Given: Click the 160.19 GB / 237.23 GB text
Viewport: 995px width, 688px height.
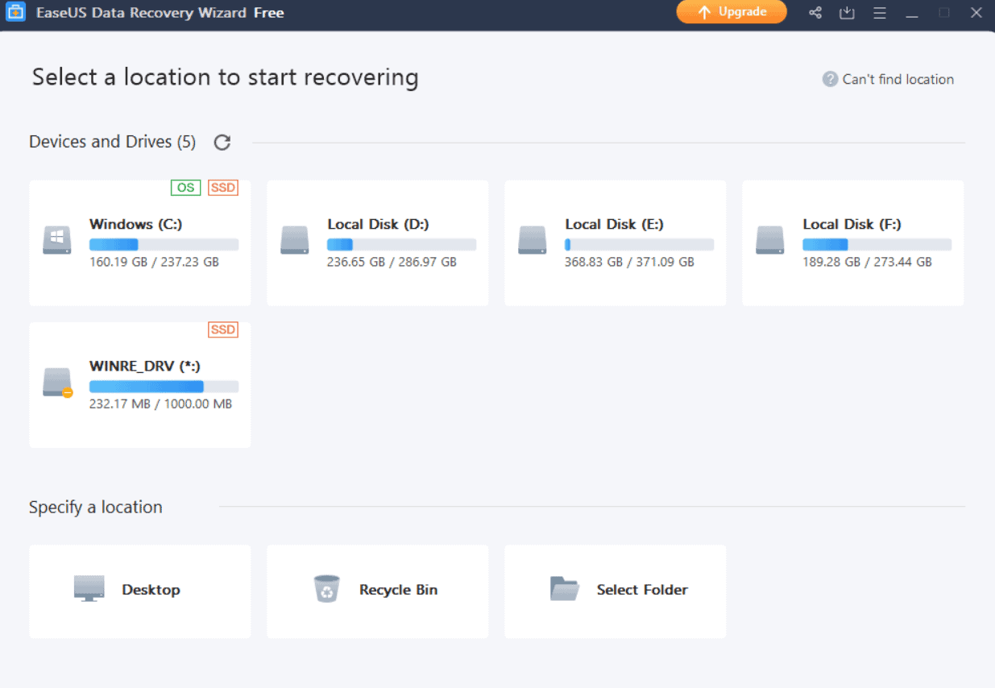Looking at the screenshot, I should 154,262.
